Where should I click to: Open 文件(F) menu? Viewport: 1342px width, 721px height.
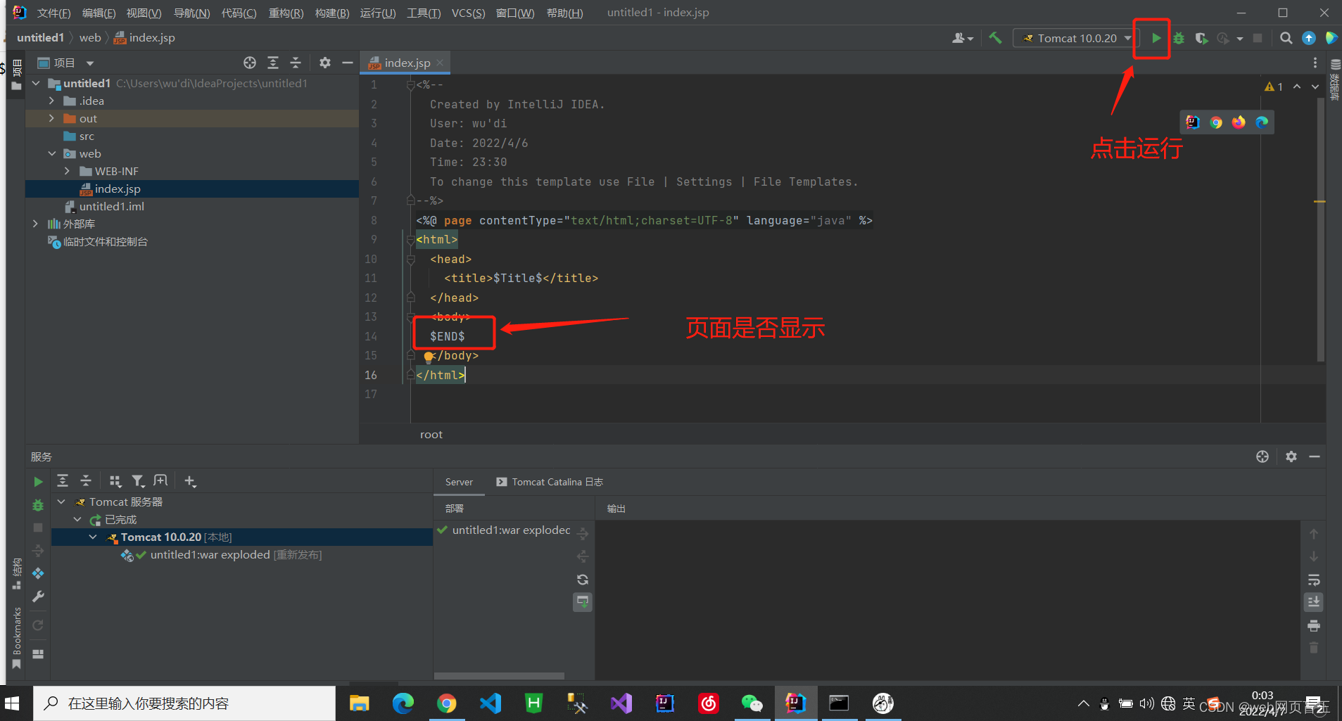[x=53, y=13]
